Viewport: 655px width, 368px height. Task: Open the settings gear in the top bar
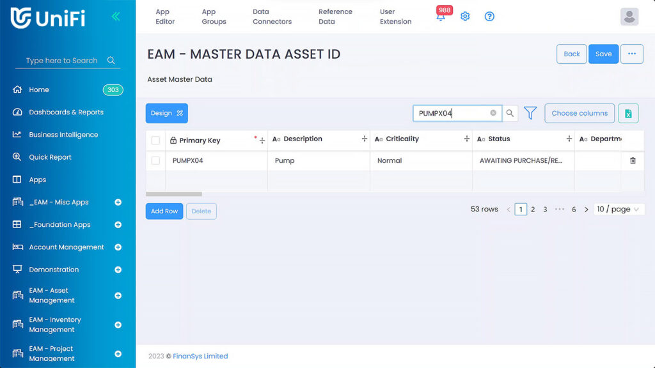pos(465,17)
